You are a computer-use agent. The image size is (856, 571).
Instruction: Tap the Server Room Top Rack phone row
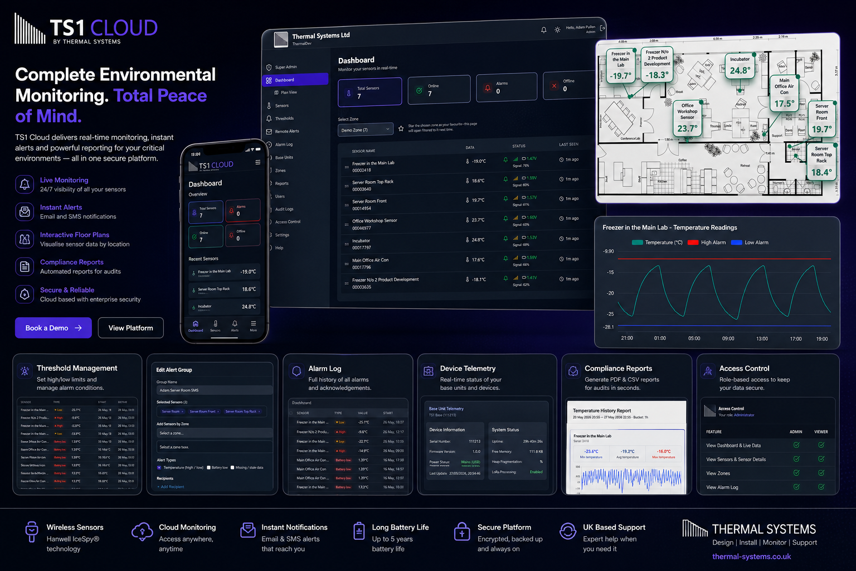coord(225,289)
